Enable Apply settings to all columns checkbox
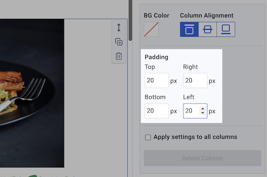 click(x=148, y=137)
